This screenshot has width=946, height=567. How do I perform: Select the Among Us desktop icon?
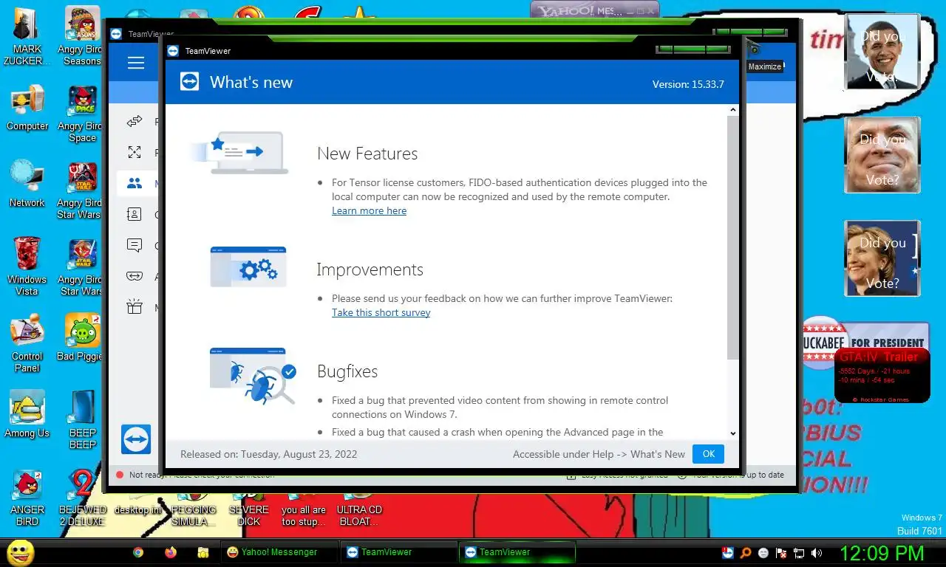click(27, 415)
